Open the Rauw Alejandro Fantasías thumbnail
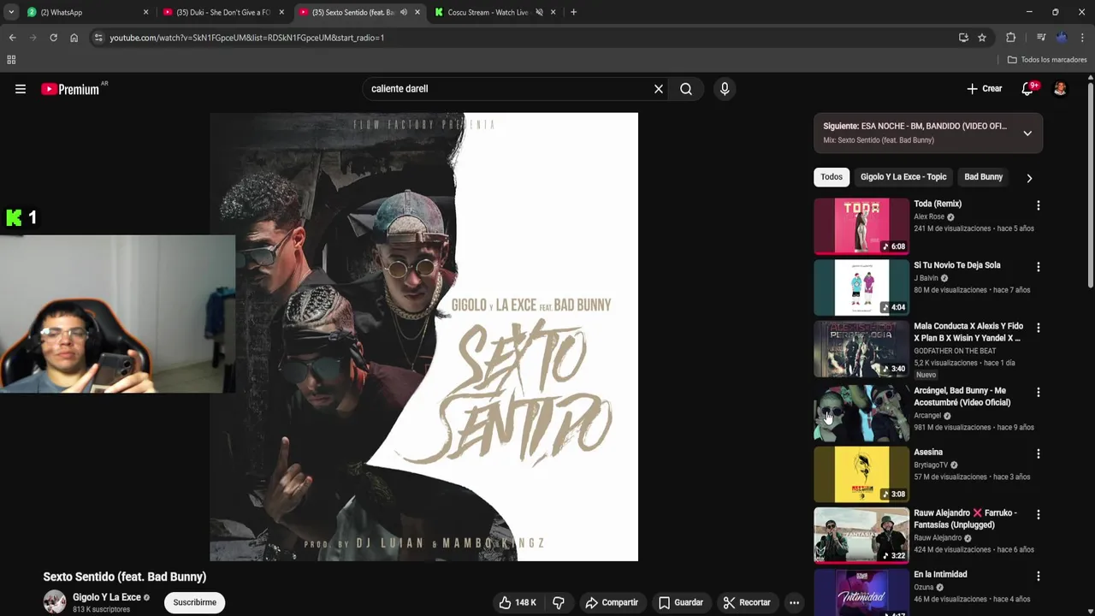This screenshot has height=616, width=1095. click(x=861, y=536)
